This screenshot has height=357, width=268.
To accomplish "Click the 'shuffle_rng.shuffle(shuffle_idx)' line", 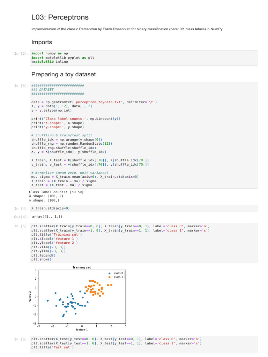I will click(x=64, y=148).
